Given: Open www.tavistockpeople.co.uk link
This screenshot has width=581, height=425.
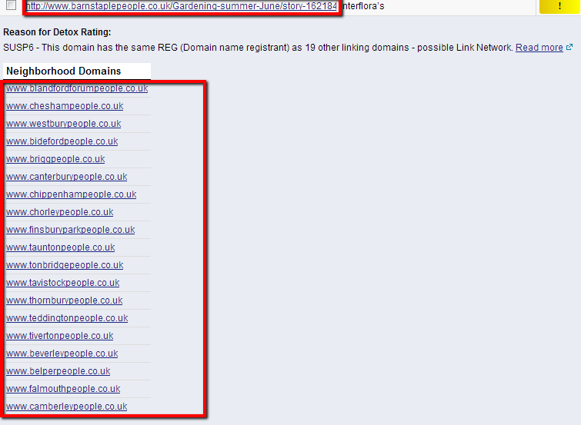Looking at the screenshot, I should [63, 283].
